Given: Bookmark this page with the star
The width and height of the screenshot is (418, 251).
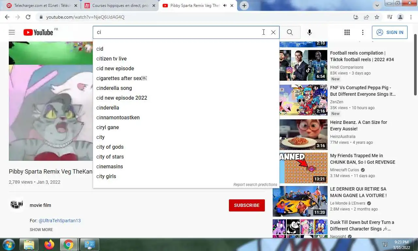Looking at the screenshot, I should 377,17.
